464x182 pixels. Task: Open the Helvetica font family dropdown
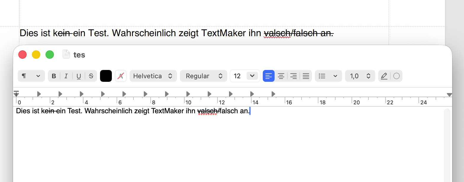click(153, 76)
